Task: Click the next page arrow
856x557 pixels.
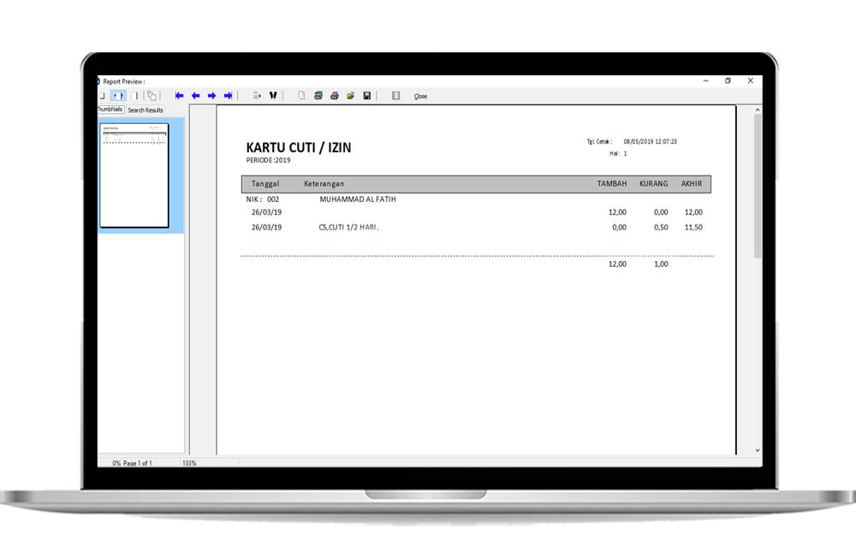Action: pos(212,96)
